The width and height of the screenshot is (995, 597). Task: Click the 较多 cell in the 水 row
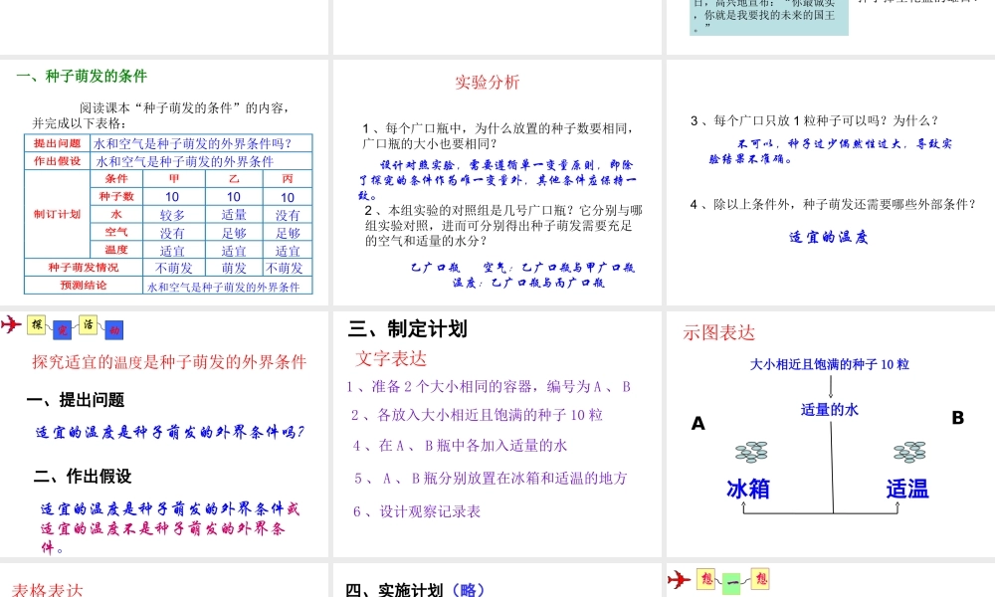pyautogui.click(x=172, y=215)
